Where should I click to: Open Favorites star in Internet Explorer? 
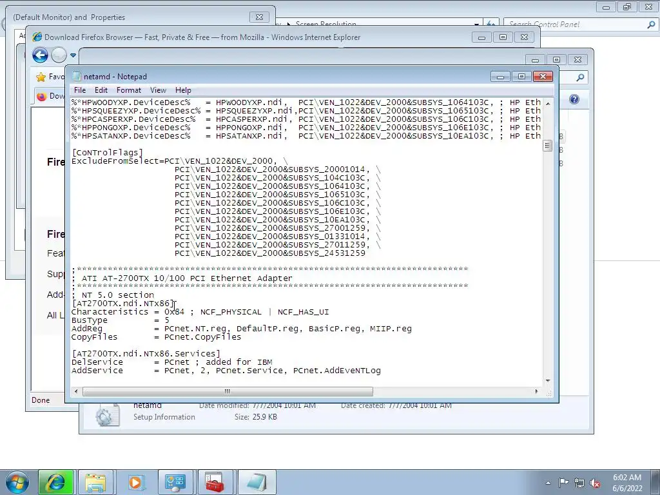coord(41,77)
